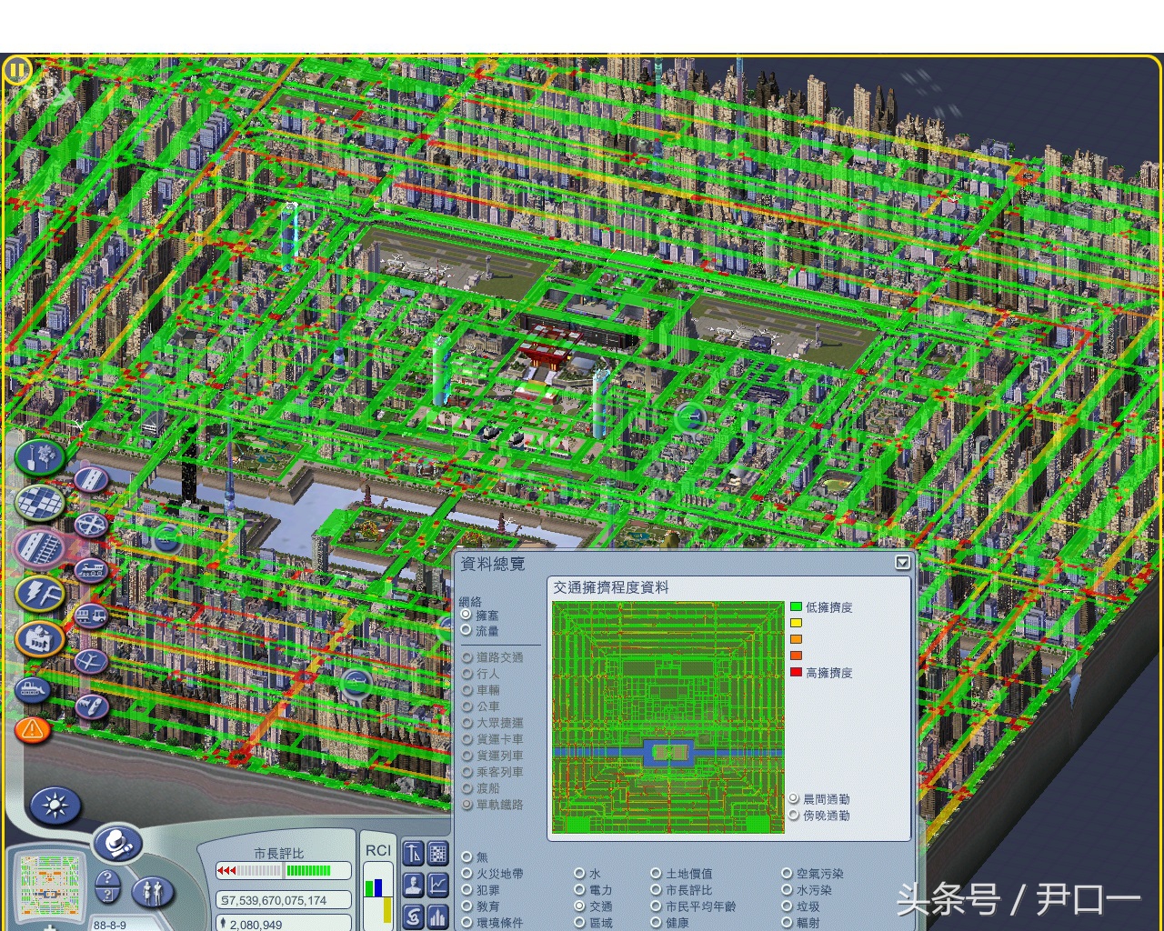The width and height of the screenshot is (1164, 931).
Task: Choose the airport submenu icon
Action: [92, 661]
